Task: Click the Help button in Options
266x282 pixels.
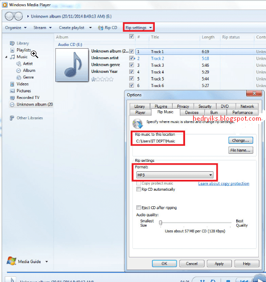Action: tap(247, 264)
